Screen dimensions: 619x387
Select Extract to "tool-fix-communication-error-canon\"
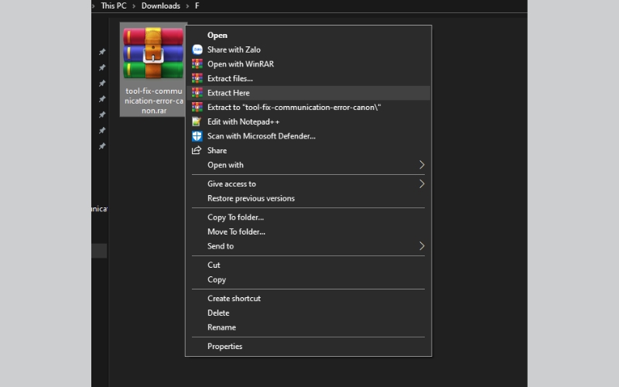tap(308, 108)
